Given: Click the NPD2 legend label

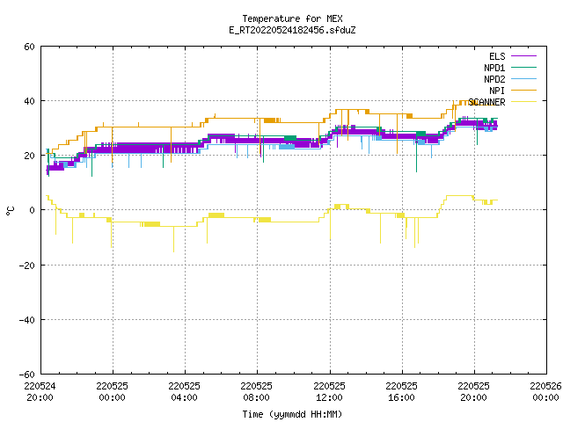Looking at the screenshot, I should click(494, 79).
